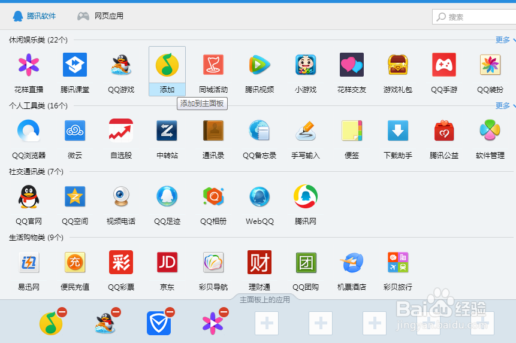Viewport: 516px width, 343px height.
Task: Open the 软件管理 app icon
Action: tap(490, 130)
